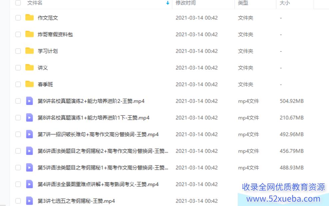Open the 学习计划 folder icon
329x206 pixels.
point(29,51)
